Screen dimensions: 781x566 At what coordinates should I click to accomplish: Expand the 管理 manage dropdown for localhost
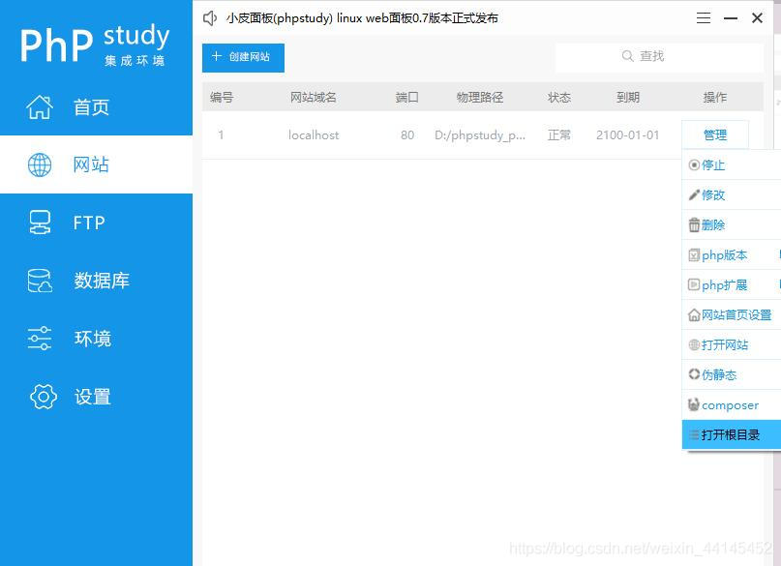[714, 135]
